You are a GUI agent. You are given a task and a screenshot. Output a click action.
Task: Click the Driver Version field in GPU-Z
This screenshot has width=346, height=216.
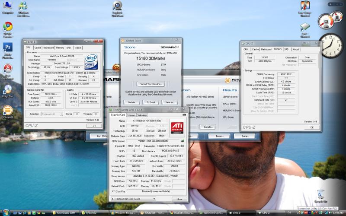tap(156, 176)
